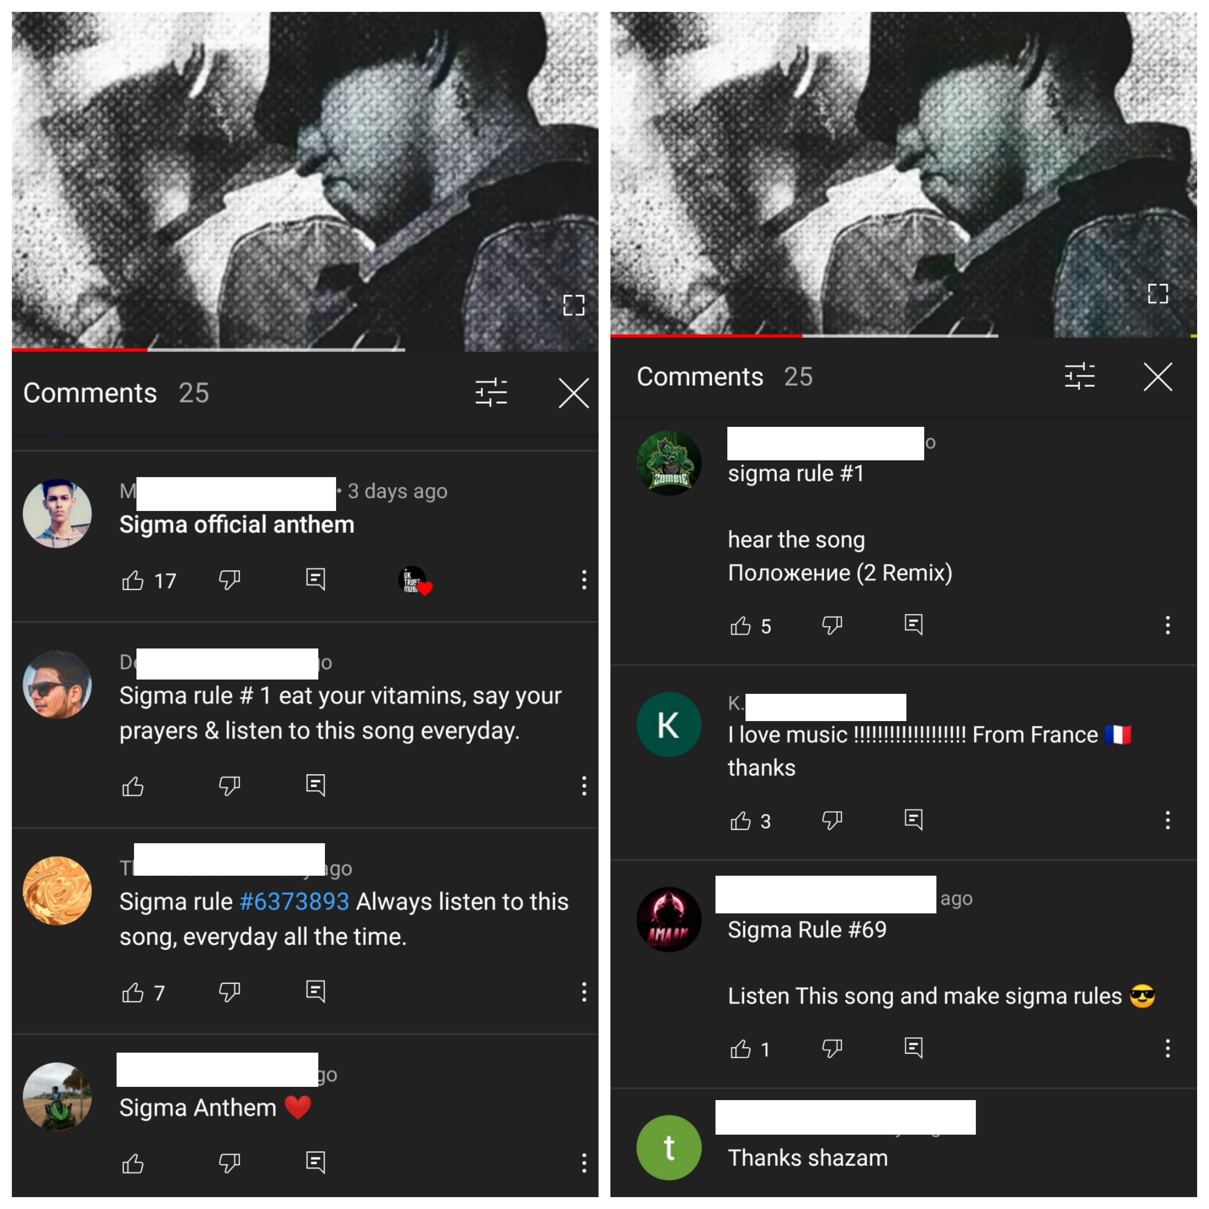Close the right Comments panel
1209x1209 pixels.
(x=1158, y=377)
